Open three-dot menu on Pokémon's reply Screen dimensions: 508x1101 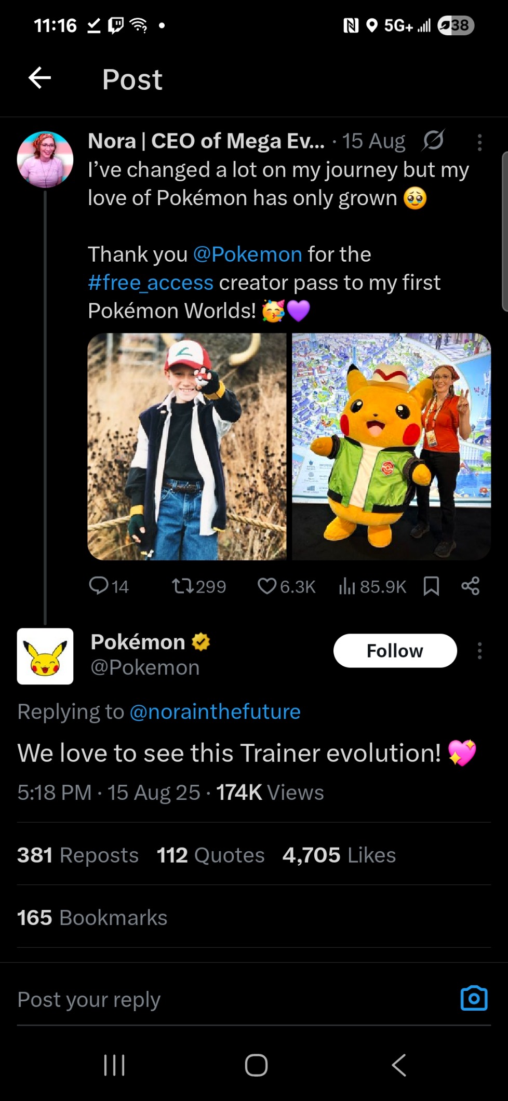tap(479, 651)
